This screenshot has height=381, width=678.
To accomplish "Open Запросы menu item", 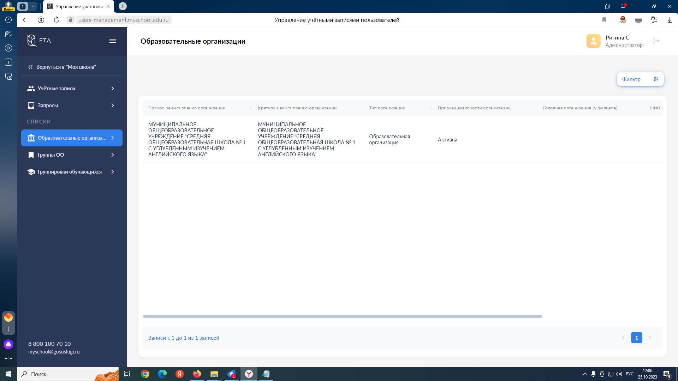I will (72, 105).
